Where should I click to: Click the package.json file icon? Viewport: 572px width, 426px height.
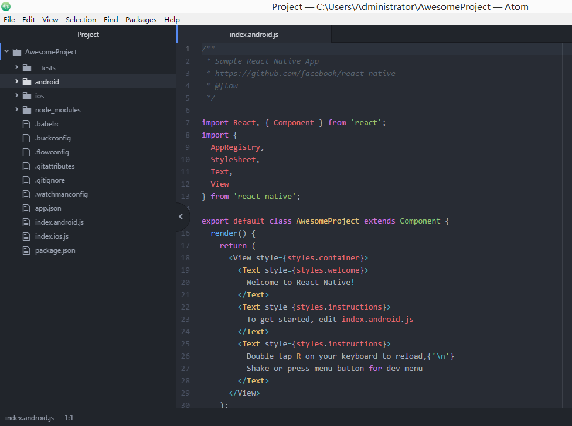click(x=26, y=250)
